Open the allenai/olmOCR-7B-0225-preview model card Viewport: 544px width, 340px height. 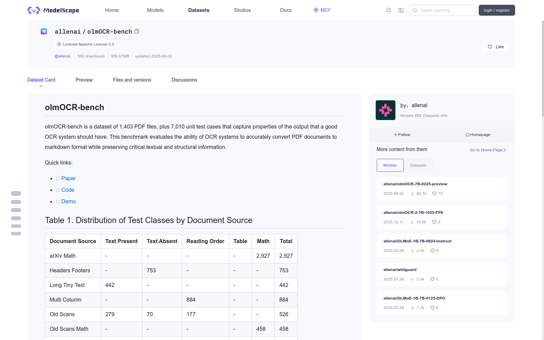coord(442,189)
